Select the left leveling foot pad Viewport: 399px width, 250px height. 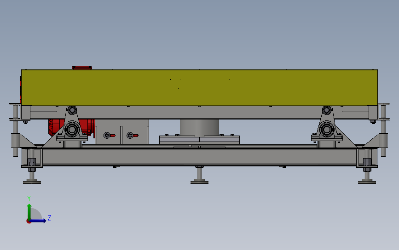click(32, 182)
